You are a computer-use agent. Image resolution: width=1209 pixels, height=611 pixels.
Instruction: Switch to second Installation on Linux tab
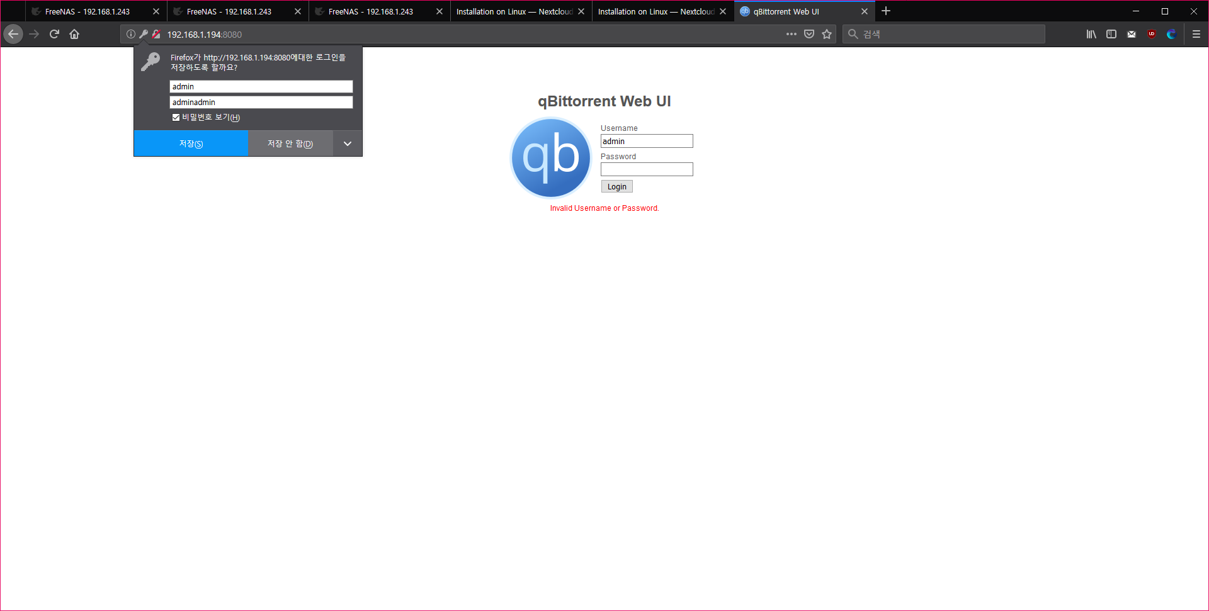pyautogui.click(x=663, y=11)
